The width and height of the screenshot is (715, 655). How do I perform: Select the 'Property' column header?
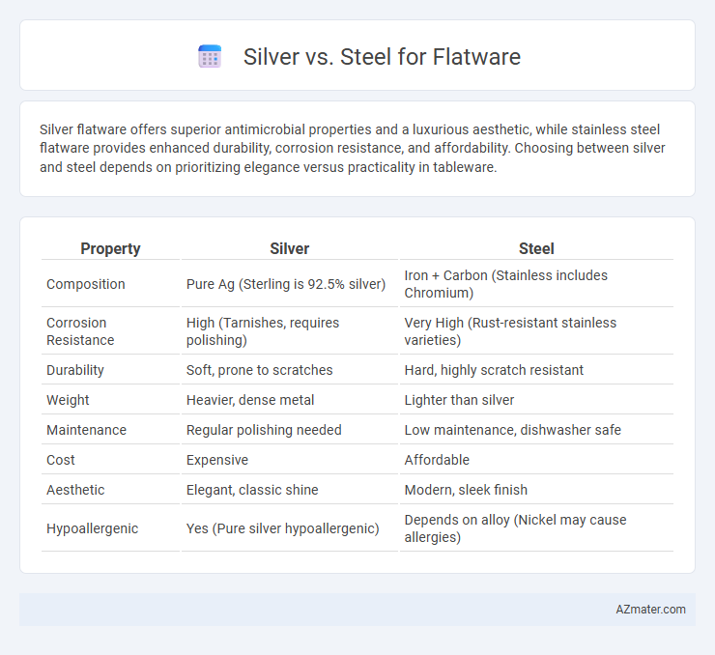[x=110, y=248]
